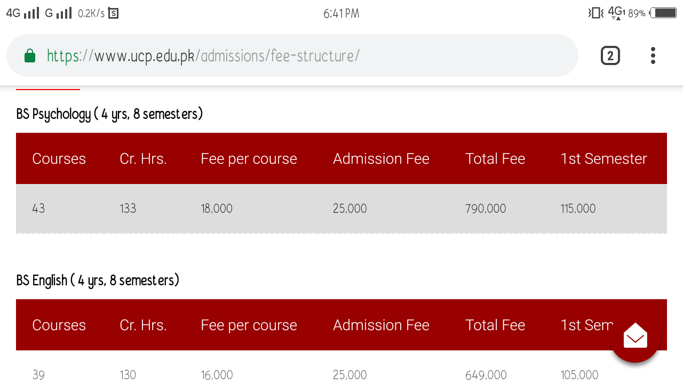Open the tab switcher showing 2 tabs

(x=610, y=55)
